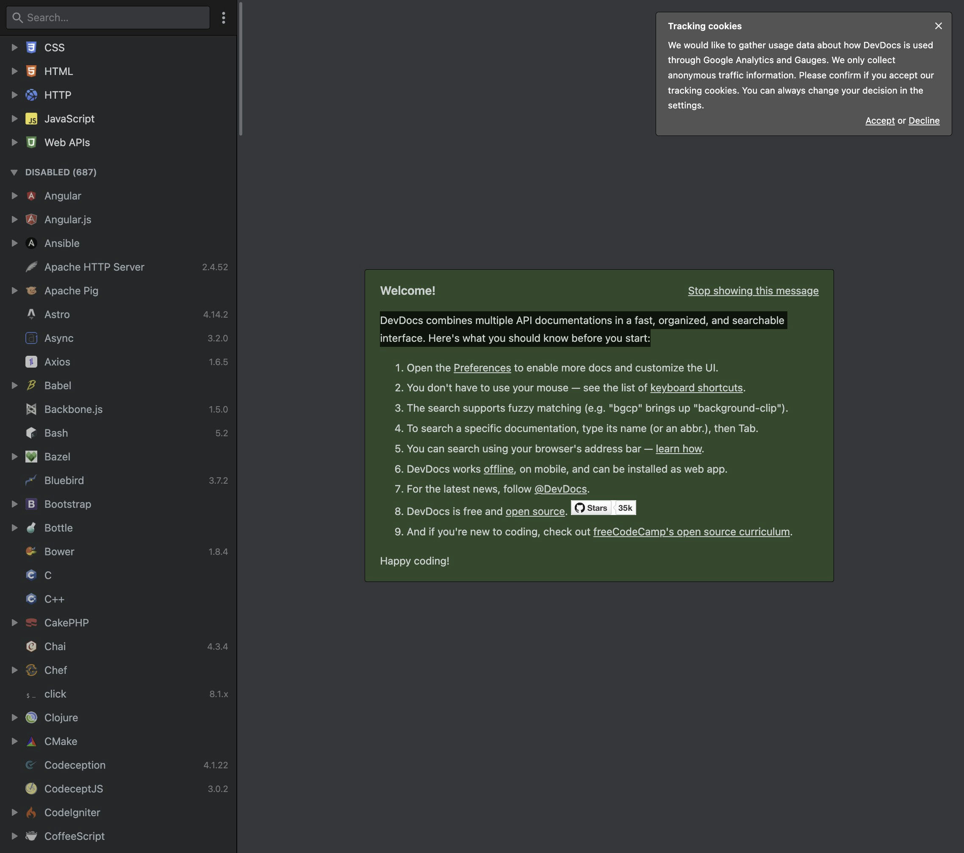Click the Angular logo icon
Screen dimensions: 964x853
pyautogui.click(x=31, y=196)
